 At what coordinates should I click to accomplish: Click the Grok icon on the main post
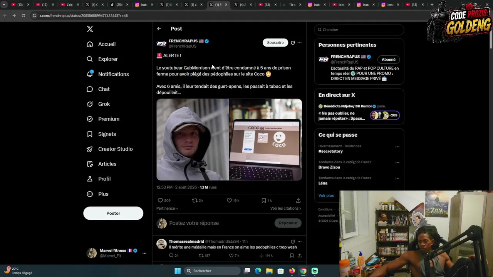293,43
